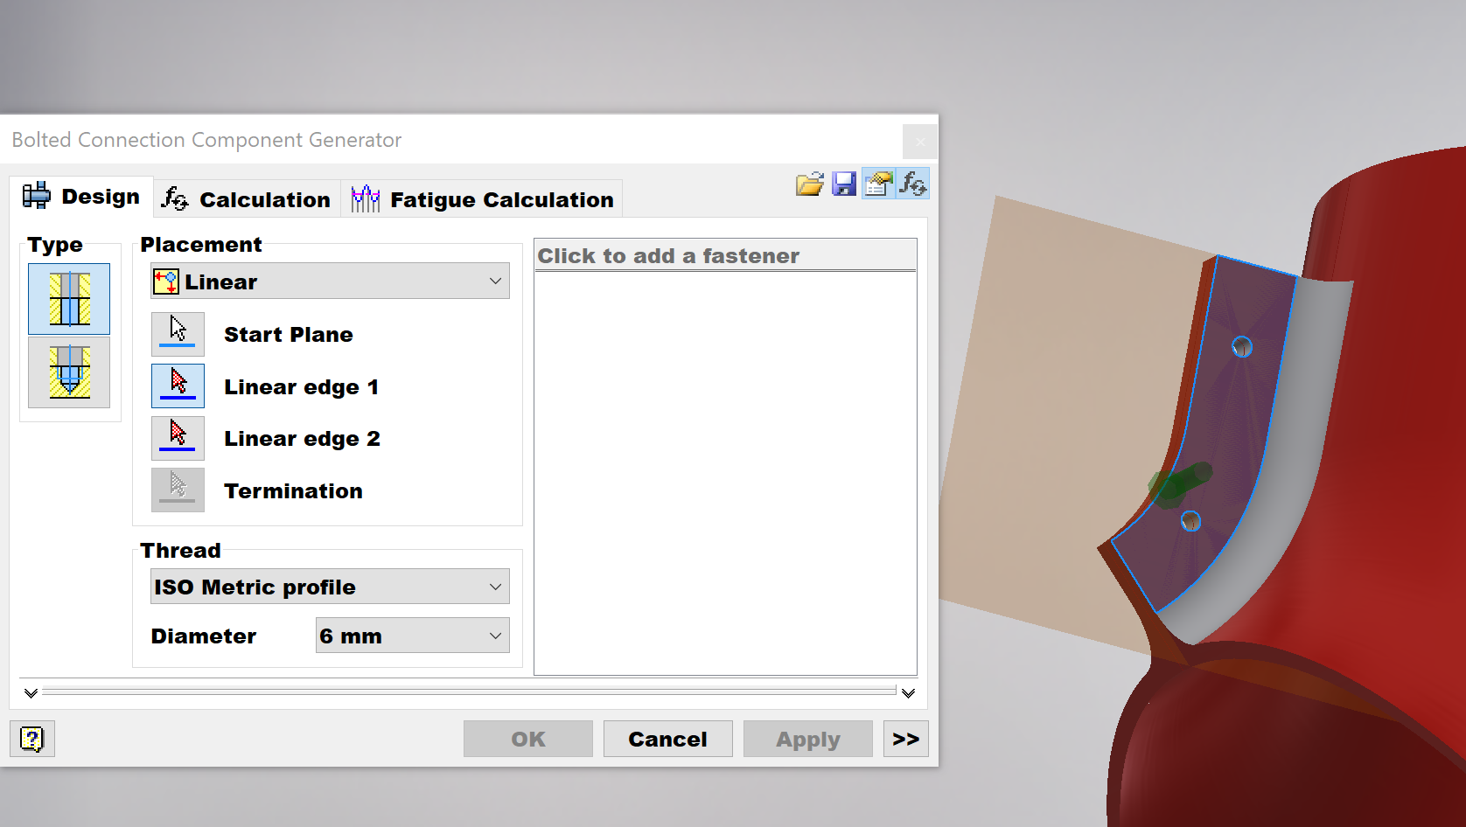The width and height of the screenshot is (1466, 827).
Task: Activate the Linear edge 2 selector
Action: coord(178,437)
